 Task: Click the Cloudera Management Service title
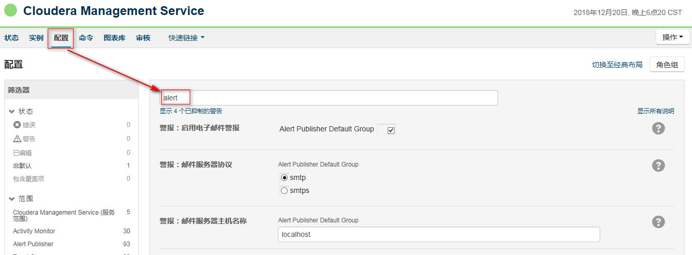click(114, 11)
